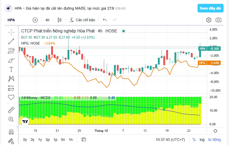Toggle the percent scale button
Viewport: 229px width, 145px height.
coord(194,140)
